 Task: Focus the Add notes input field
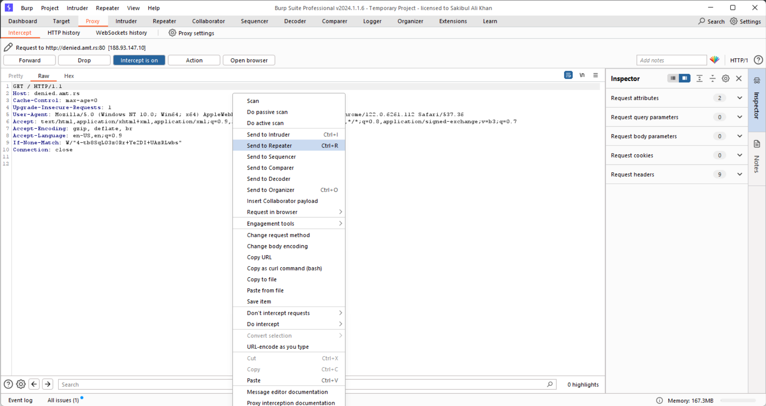coord(671,60)
